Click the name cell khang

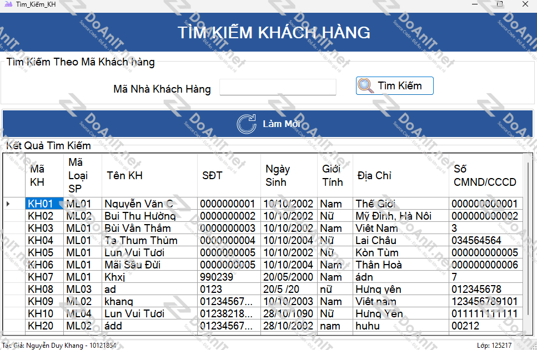pyautogui.click(x=150, y=301)
